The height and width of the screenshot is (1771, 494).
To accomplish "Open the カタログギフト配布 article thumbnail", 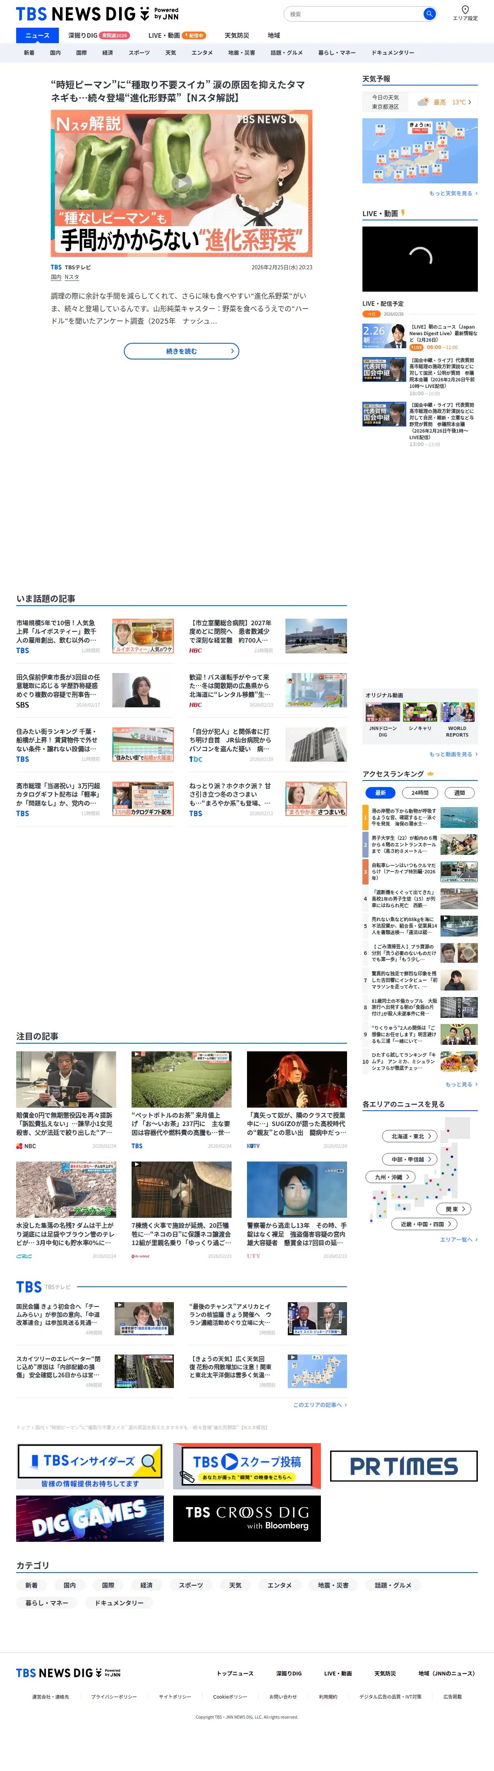I will [143, 799].
